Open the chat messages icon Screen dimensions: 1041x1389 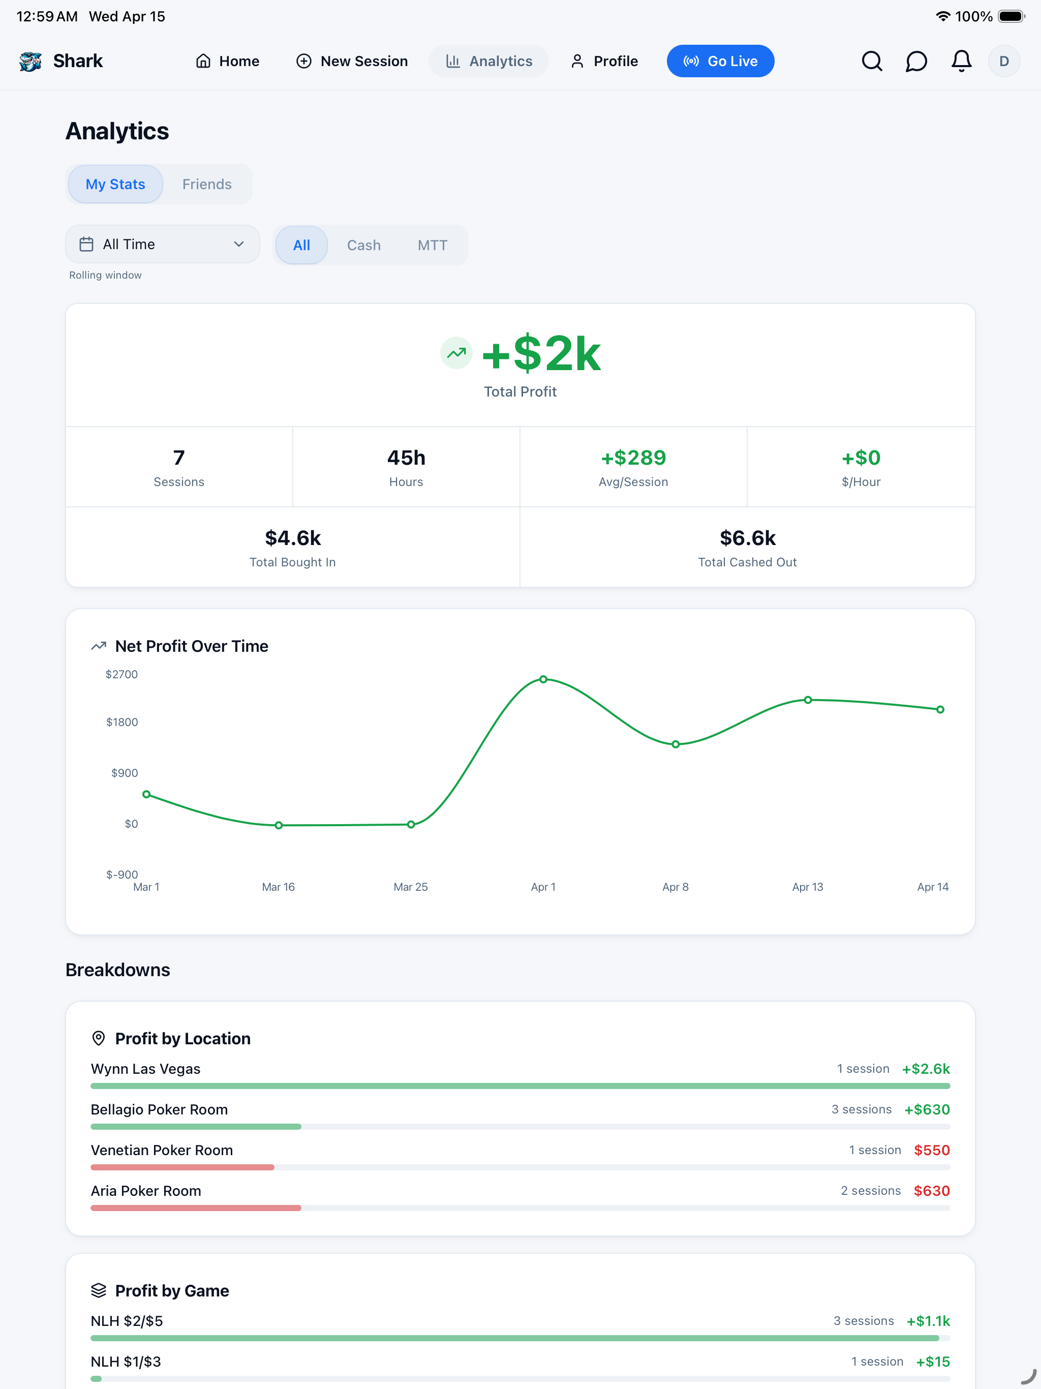point(916,61)
